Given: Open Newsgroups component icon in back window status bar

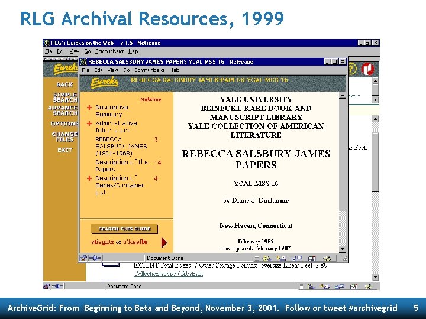Looking at the screenshot, I should click(x=340, y=286).
